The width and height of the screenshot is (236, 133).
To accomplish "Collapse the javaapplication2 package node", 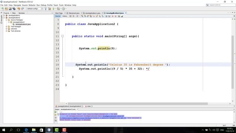I will point(9,22).
